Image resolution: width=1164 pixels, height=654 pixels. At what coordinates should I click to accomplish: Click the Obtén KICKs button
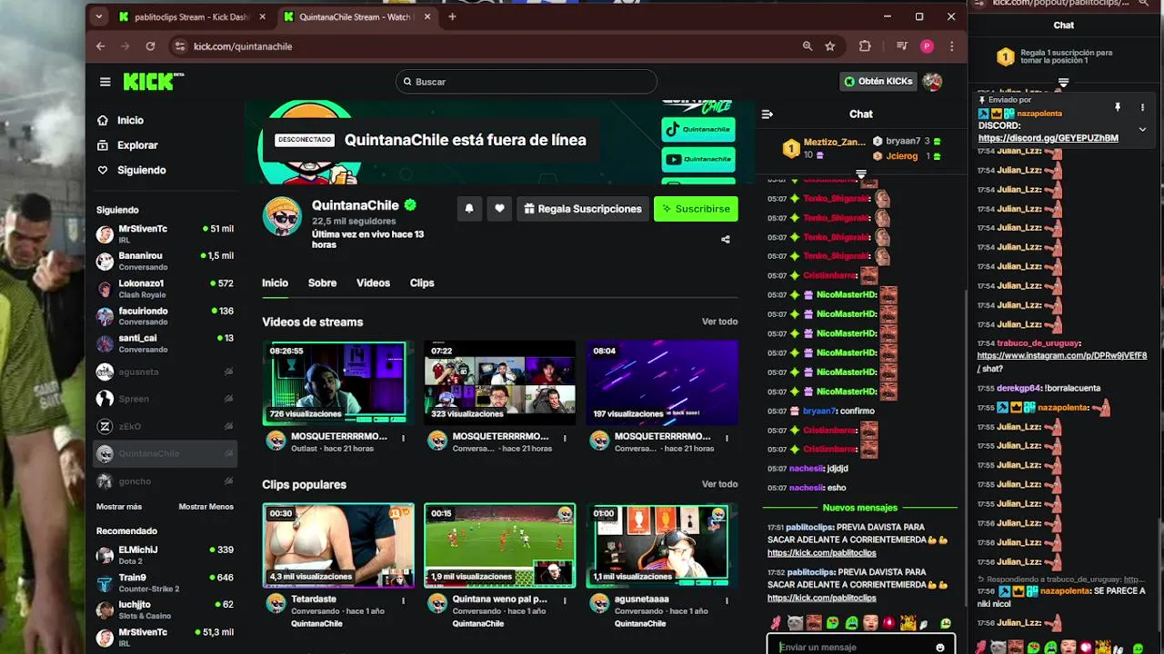878,82
